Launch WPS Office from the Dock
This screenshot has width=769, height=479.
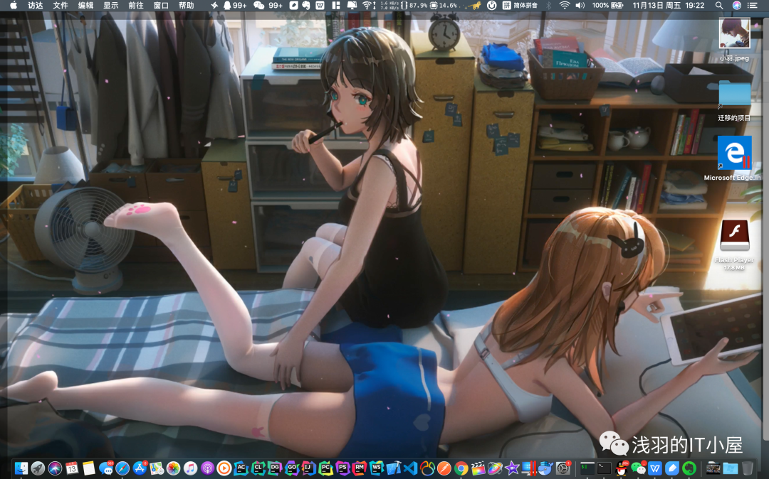click(x=655, y=468)
